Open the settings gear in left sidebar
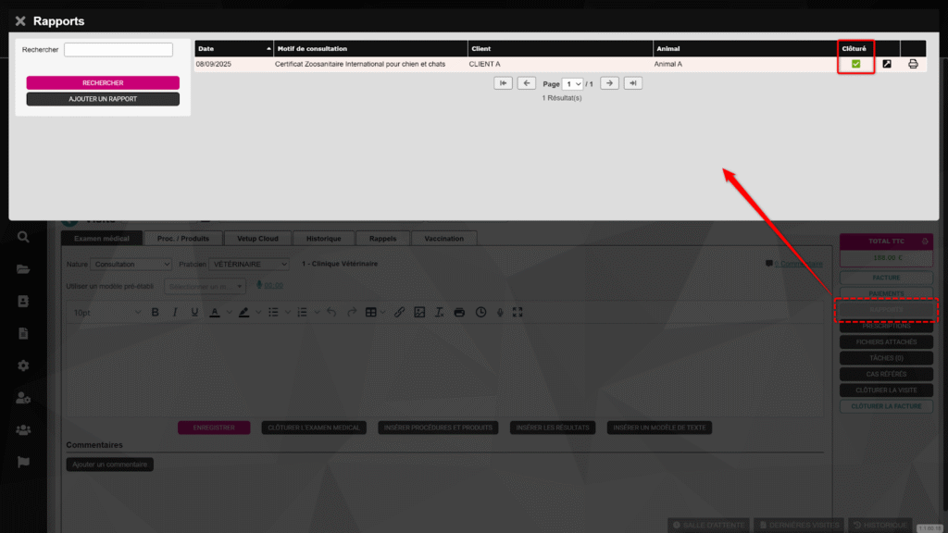The height and width of the screenshot is (533, 948). click(23, 366)
